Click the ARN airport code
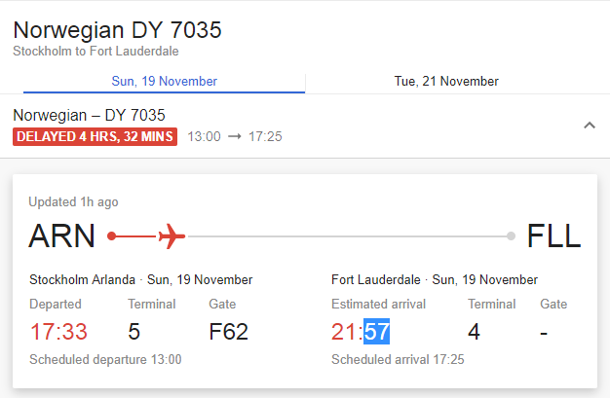Screen dimensions: 610x398 coord(62,236)
